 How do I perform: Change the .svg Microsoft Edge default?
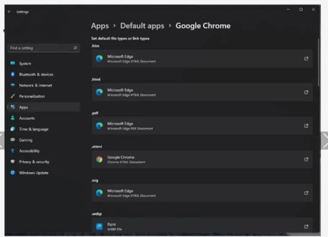[x=202, y=193]
